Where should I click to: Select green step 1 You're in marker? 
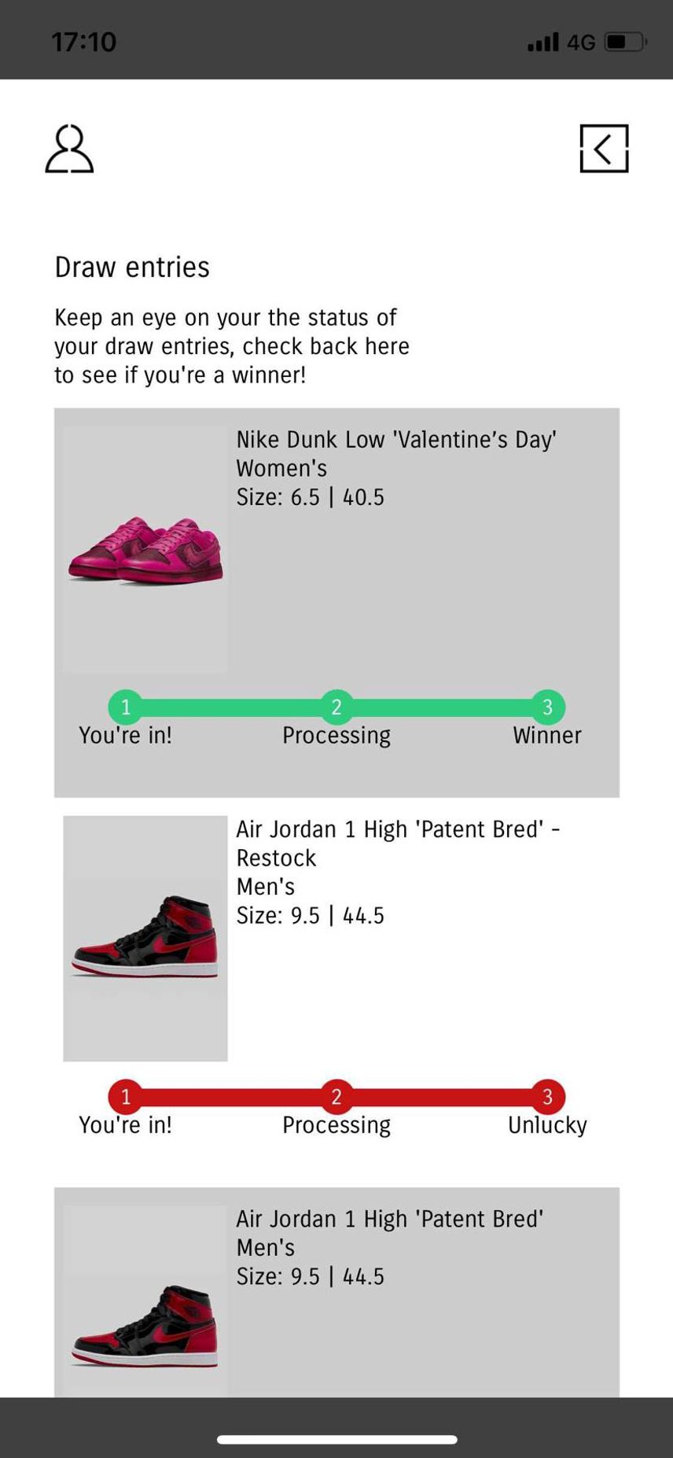pos(126,707)
